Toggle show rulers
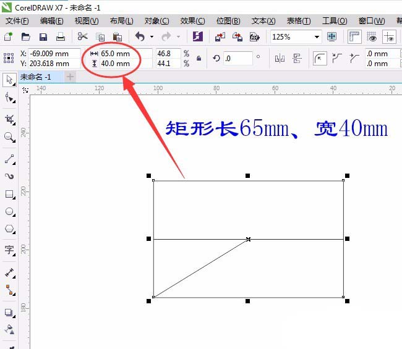This screenshot has height=349, width=402. coord(354,36)
